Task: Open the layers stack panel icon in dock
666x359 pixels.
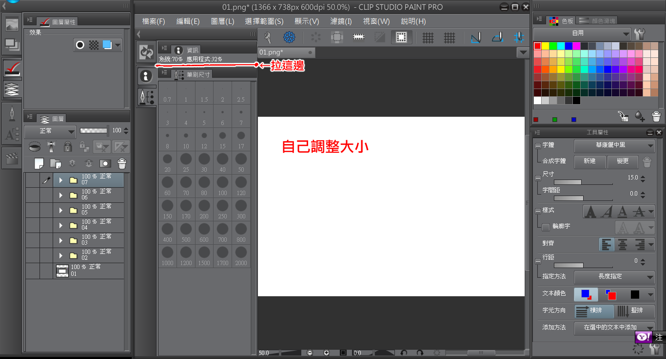Action: click(x=12, y=89)
